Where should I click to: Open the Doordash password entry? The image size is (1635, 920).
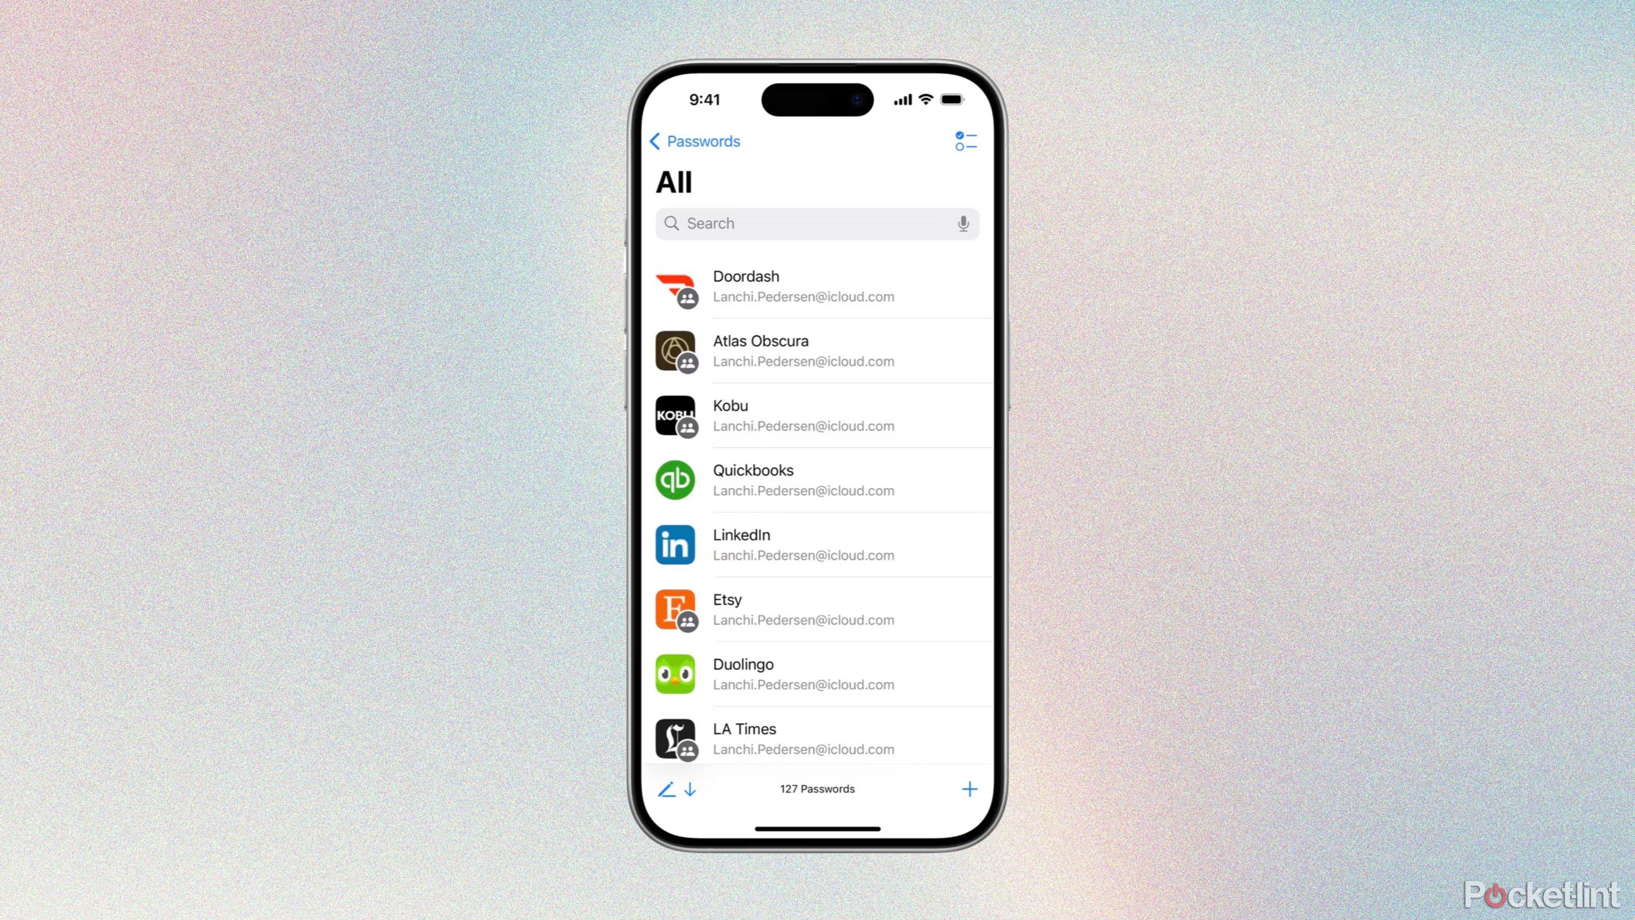(x=816, y=285)
